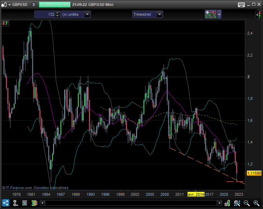The height and width of the screenshot is (209, 263).
Task: Click the red-green bars icon in bottom toolbar
Action: 34,203
